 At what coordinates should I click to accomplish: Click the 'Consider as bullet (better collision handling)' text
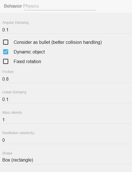pyautogui.click(x=58, y=42)
